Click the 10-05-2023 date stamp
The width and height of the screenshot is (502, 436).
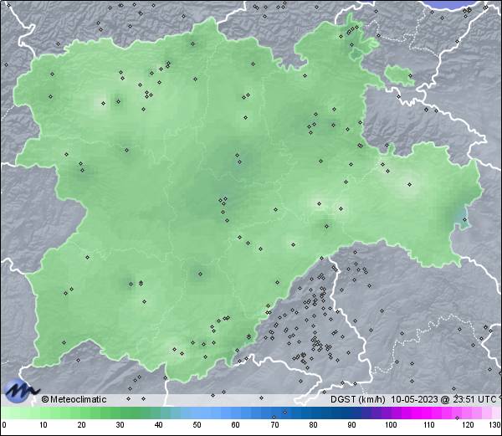click(x=414, y=399)
